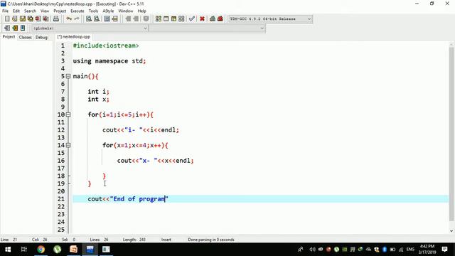Click the 'int i;' declaration line
Viewport: 455px width, 256px height.
coord(98,92)
